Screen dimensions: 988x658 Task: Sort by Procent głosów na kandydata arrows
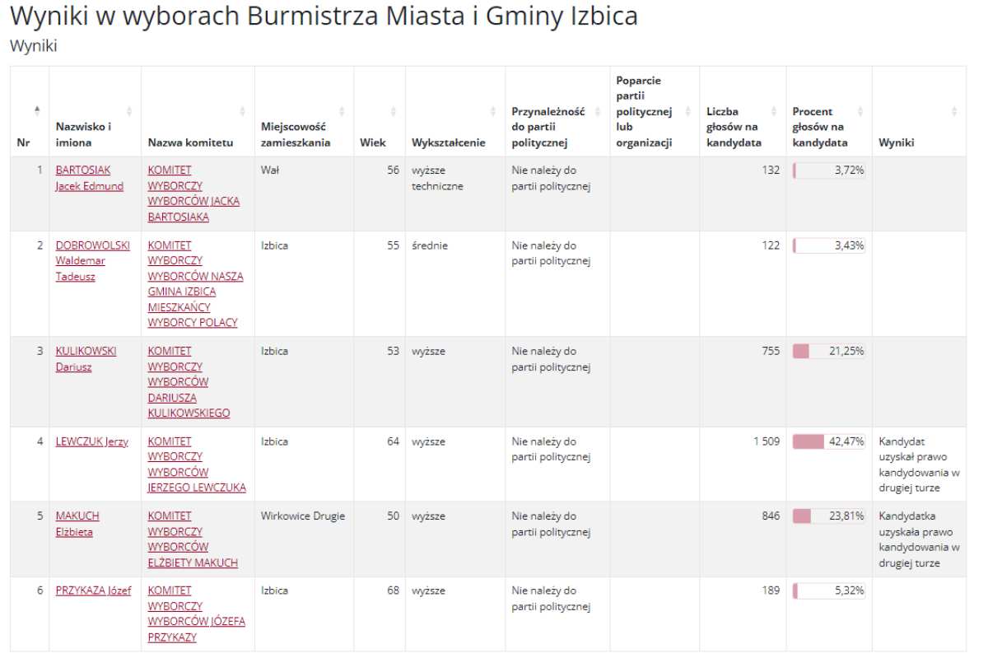coord(860,111)
